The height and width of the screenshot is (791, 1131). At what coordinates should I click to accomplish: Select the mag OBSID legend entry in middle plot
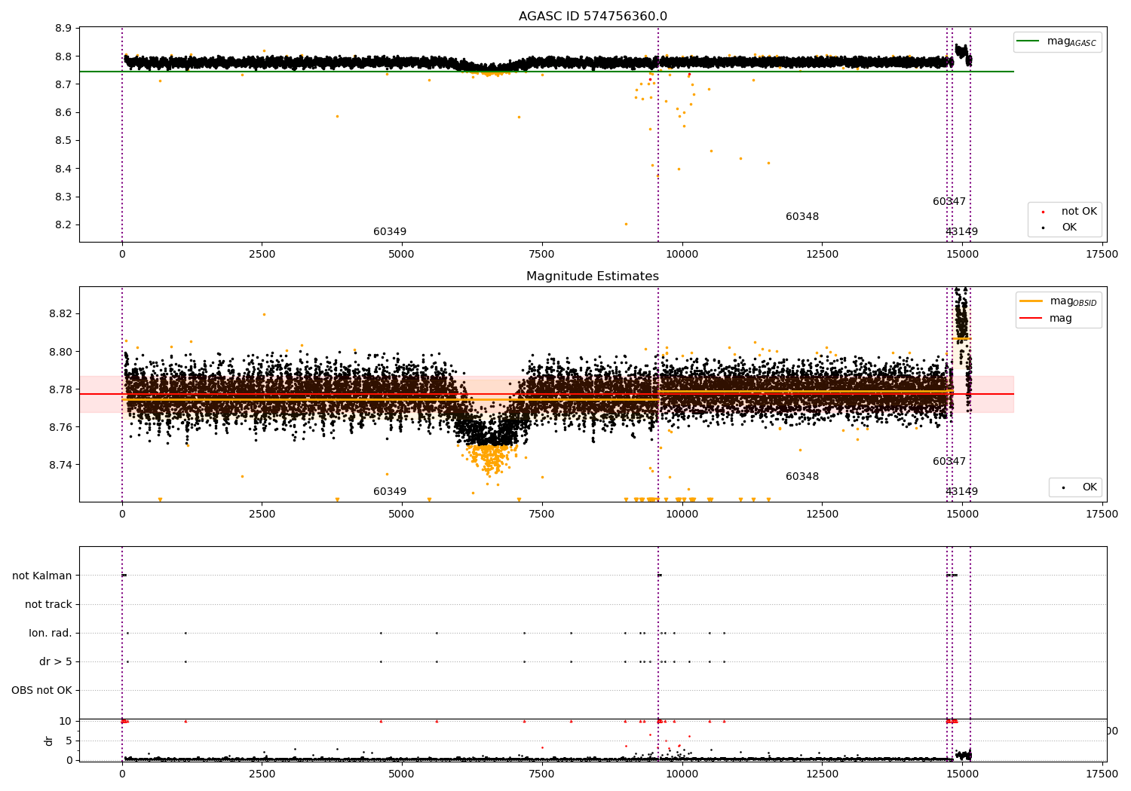pyautogui.click(x=1058, y=301)
